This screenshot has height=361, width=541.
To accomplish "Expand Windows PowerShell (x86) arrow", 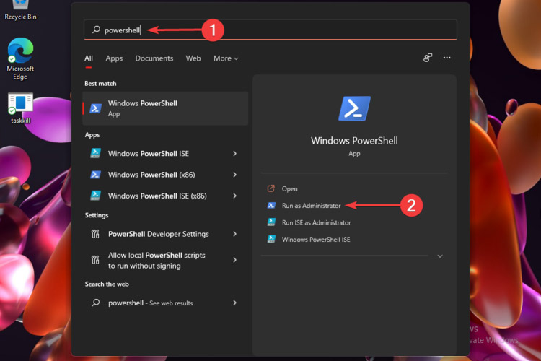I will [x=234, y=175].
